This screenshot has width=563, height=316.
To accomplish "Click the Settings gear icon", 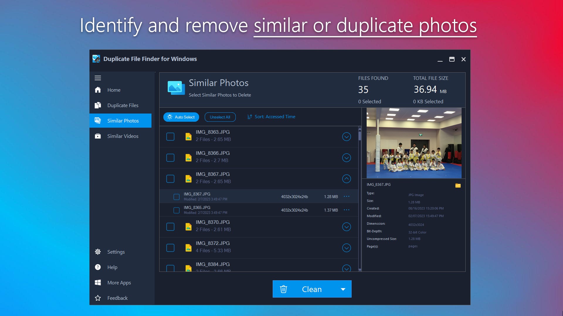I will tap(98, 252).
